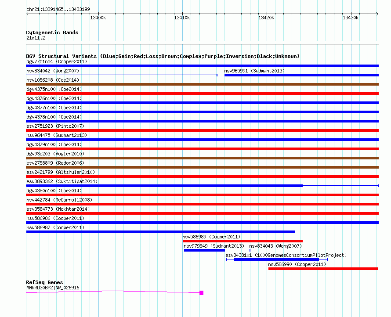Select the red dgv4375n100 loss bar

[x=202, y=94]
